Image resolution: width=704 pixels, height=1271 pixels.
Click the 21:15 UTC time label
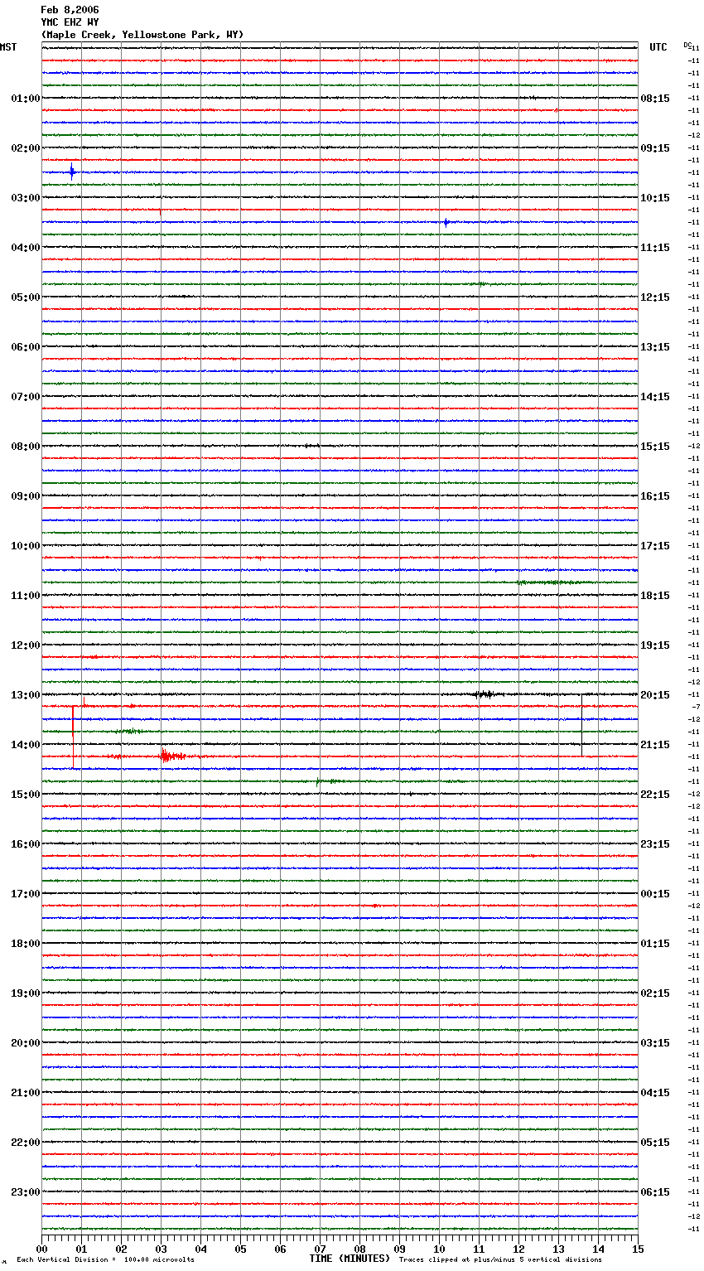click(655, 745)
